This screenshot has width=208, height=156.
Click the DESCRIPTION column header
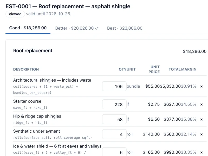click(x=26, y=69)
